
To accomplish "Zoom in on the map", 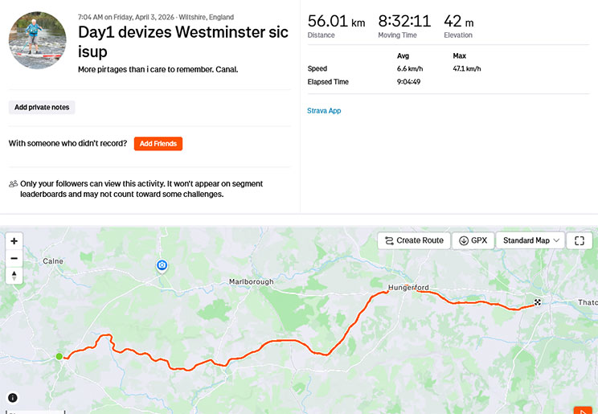I will [14, 241].
